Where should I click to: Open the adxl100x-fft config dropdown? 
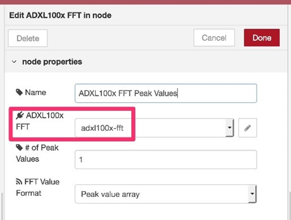tap(154, 128)
